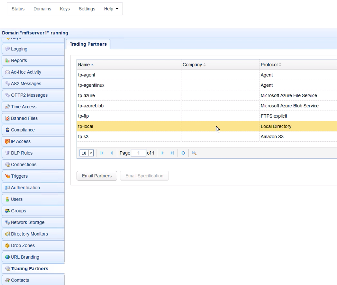Open the Contacts section

click(20, 280)
